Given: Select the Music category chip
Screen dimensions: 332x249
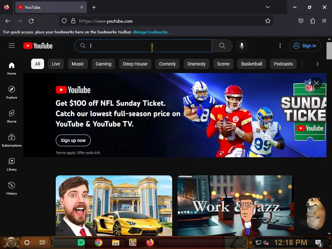Looking at the screenshot, I should click(x=78, y=64).
